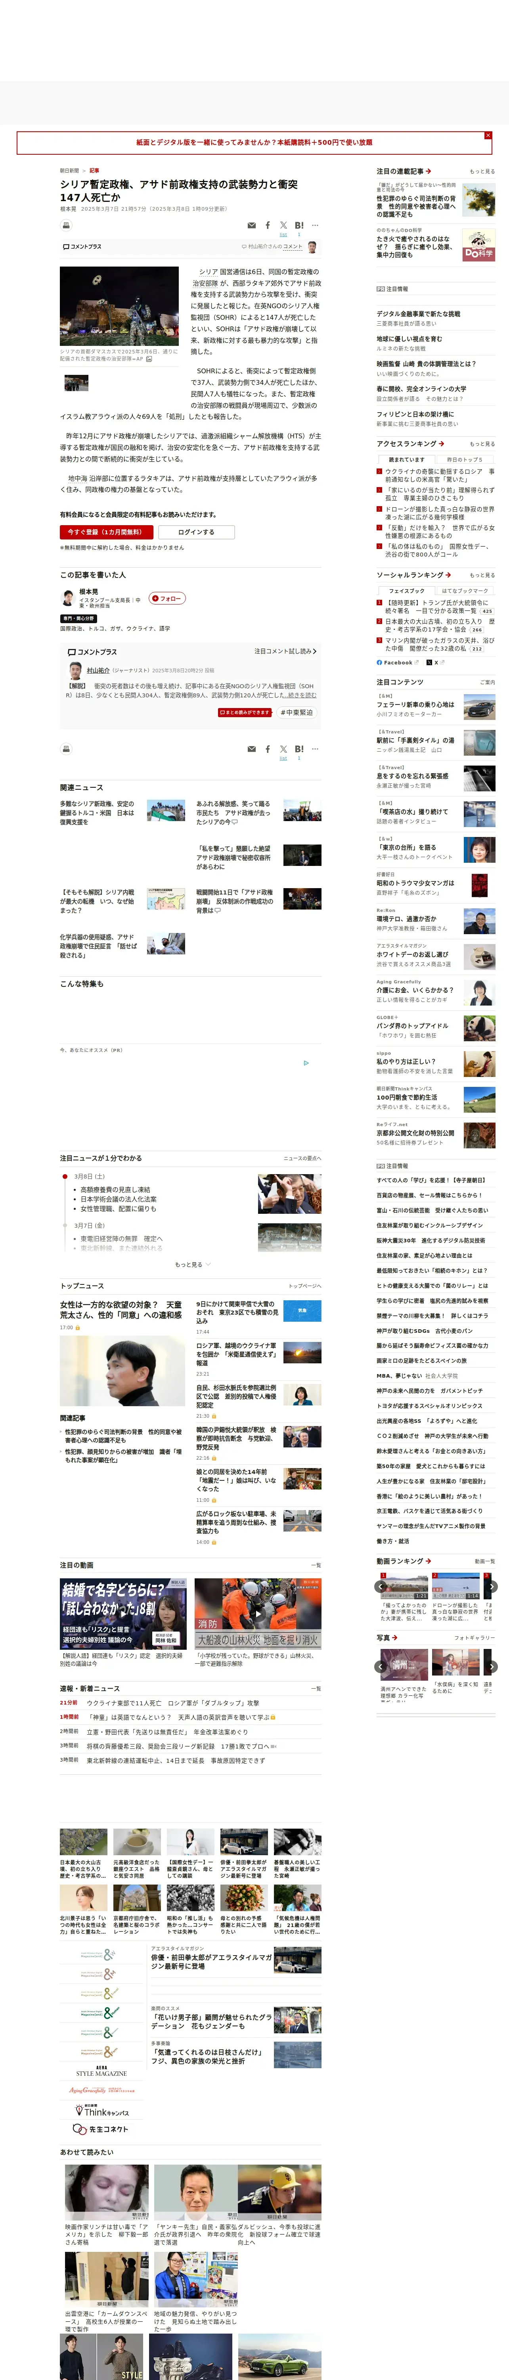Click B! icon below the comment plus section
The image size is (509, 2380).
click(x=299, y=749)
